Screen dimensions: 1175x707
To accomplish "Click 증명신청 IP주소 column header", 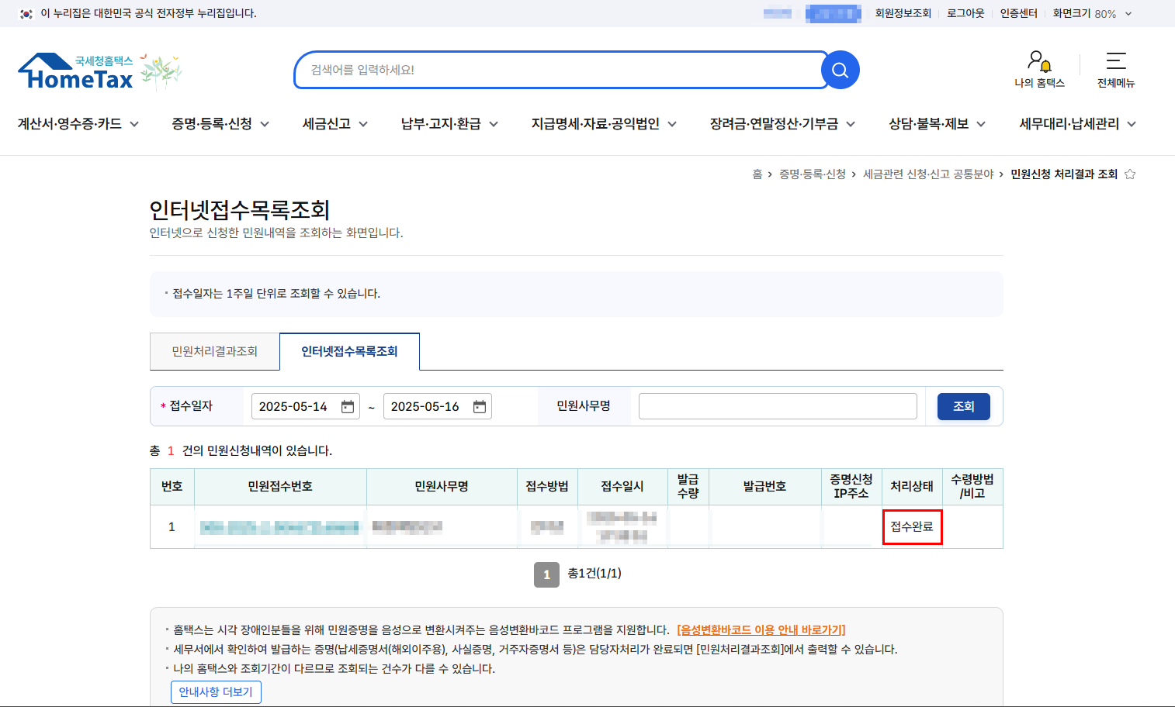I will tap(851, 487).
